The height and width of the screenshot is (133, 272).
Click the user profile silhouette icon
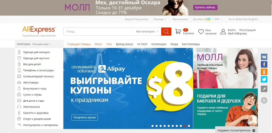coord(223,32)
